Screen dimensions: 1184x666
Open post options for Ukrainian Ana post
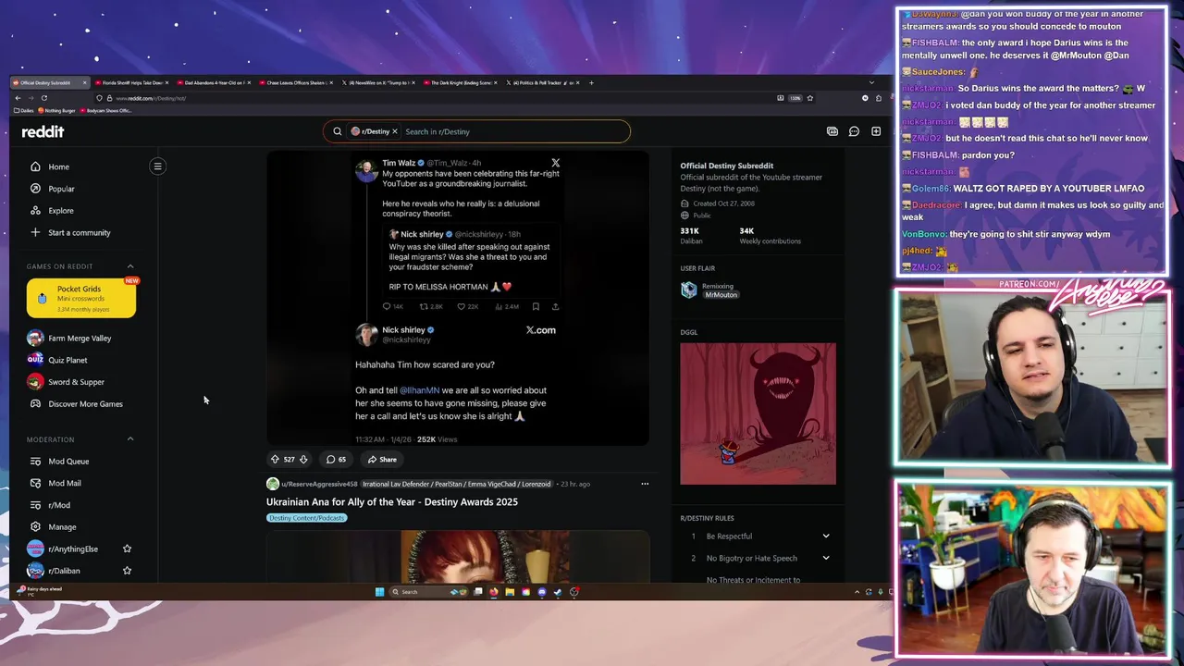click(x=645, y=484)
